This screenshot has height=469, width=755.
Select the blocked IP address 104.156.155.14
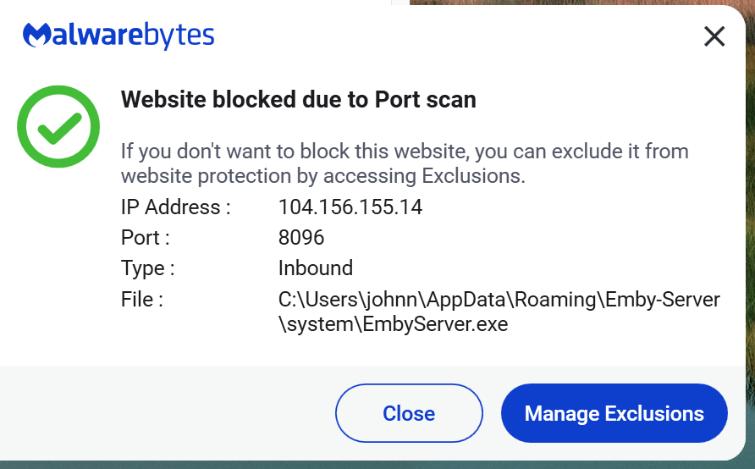tap(350, 207)
